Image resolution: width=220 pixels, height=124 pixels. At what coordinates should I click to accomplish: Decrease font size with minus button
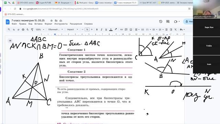tap(82, 30)
